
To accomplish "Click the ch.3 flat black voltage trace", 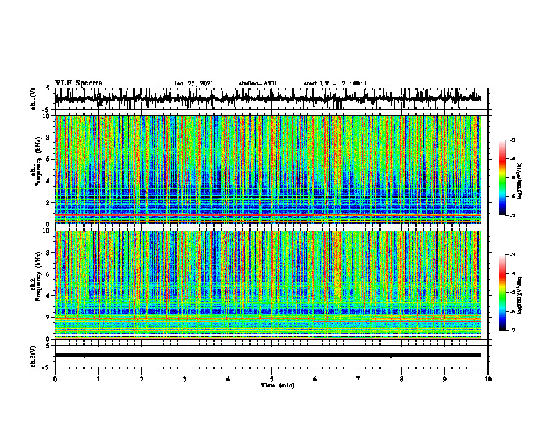I will pos(267,356).
